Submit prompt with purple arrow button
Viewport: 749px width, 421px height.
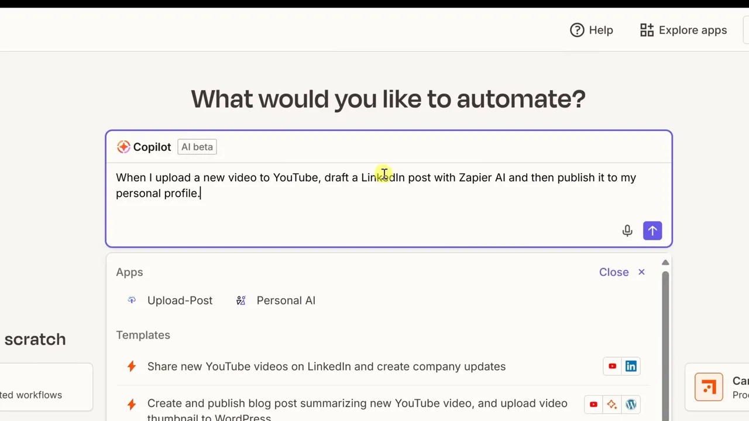[652, 230]
